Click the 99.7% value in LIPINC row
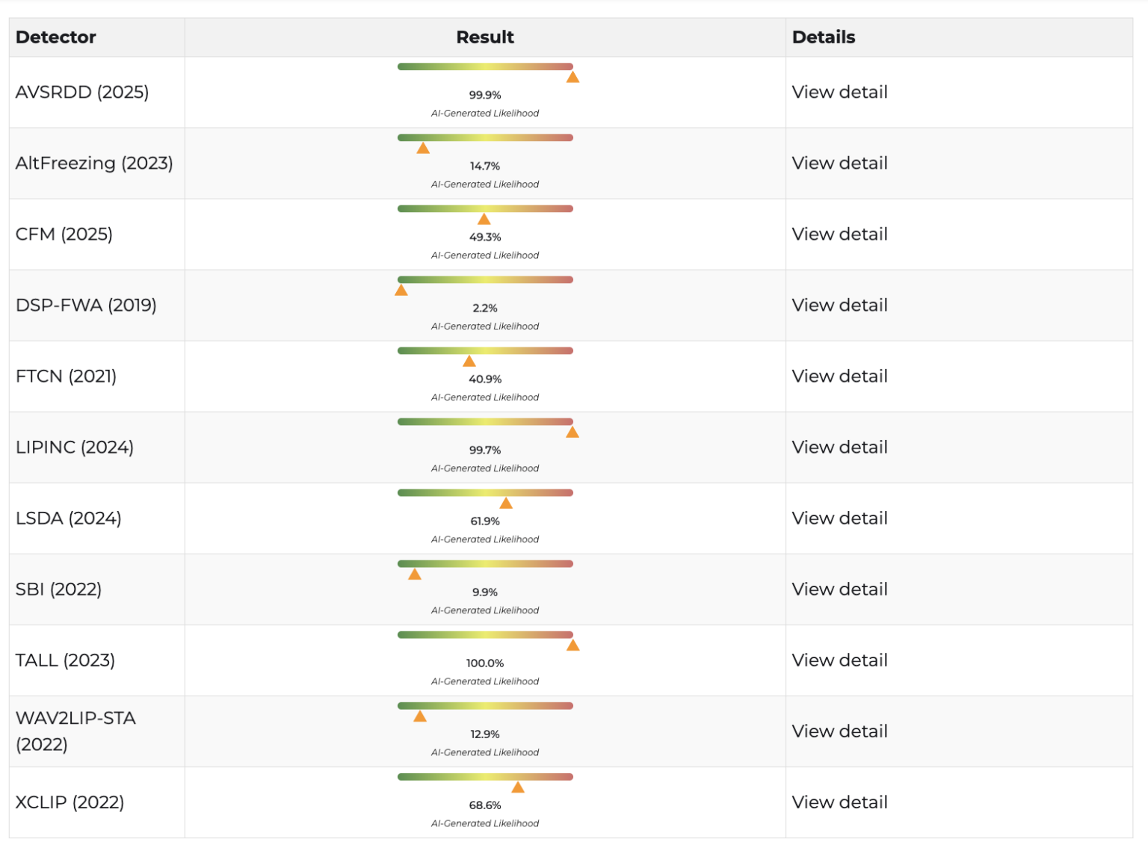The height and width of the screenshot is (842, 1148). [x=485, y=451]
